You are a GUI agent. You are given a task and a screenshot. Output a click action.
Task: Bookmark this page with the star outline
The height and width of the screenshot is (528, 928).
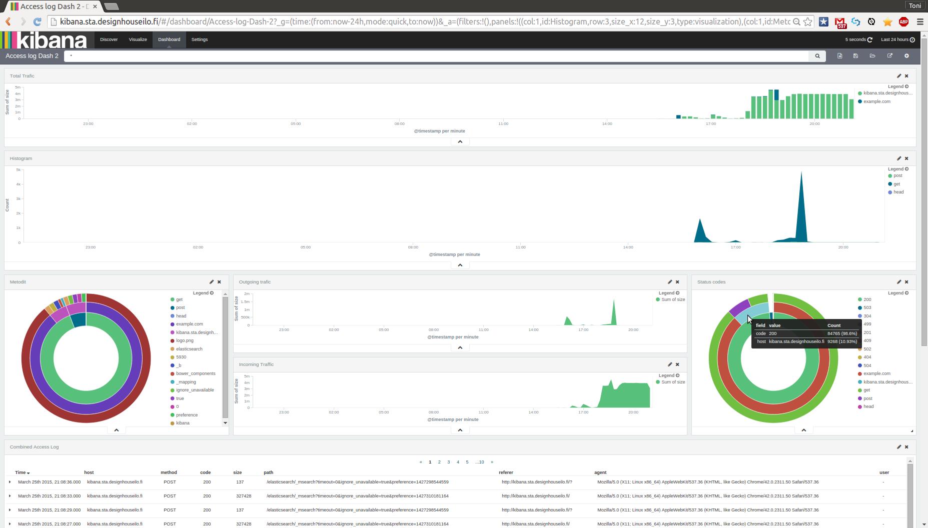click(x=807, y=21)
